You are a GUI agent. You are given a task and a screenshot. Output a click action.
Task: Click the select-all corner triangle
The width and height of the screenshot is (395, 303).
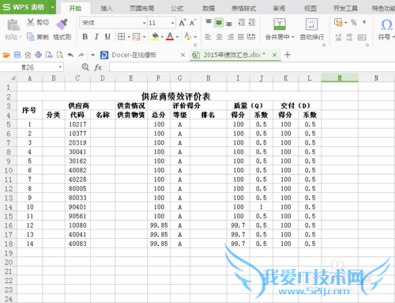click(x=13, y=78)
